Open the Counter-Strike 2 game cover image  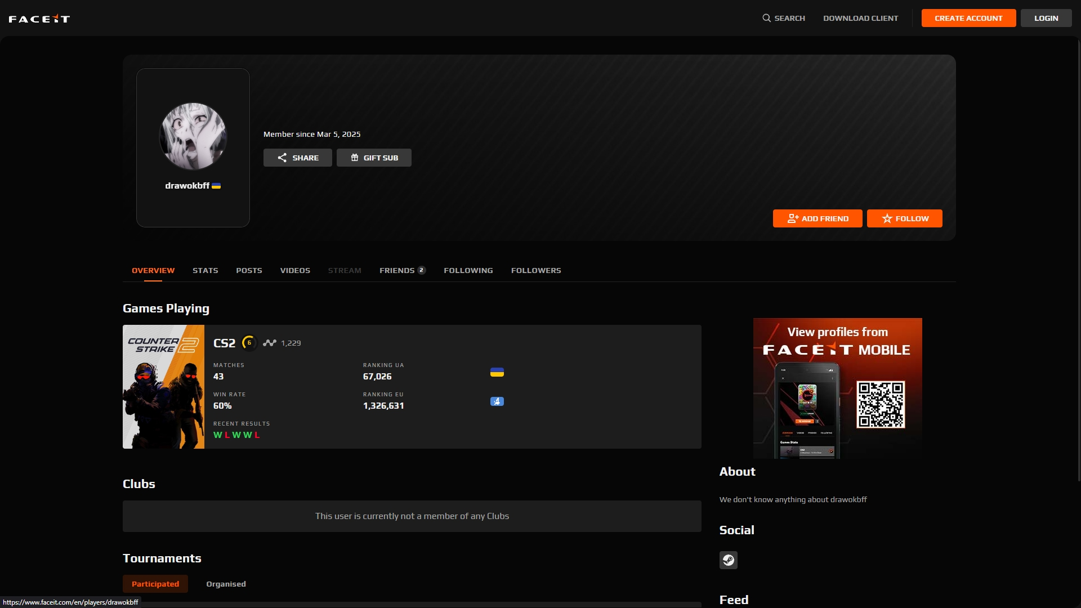163,387
